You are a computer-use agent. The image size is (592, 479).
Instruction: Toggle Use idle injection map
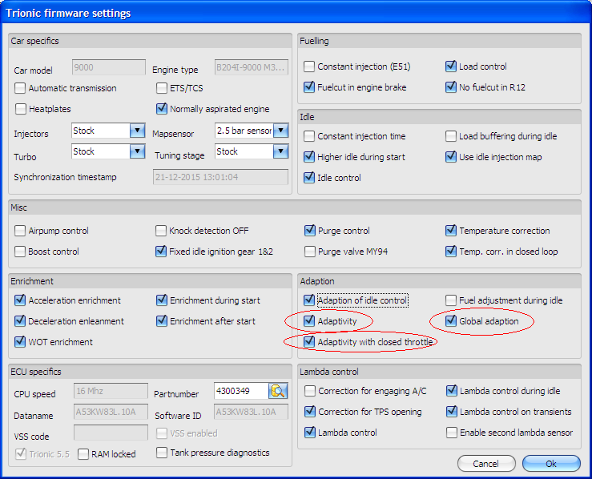[x=451, y=157]
